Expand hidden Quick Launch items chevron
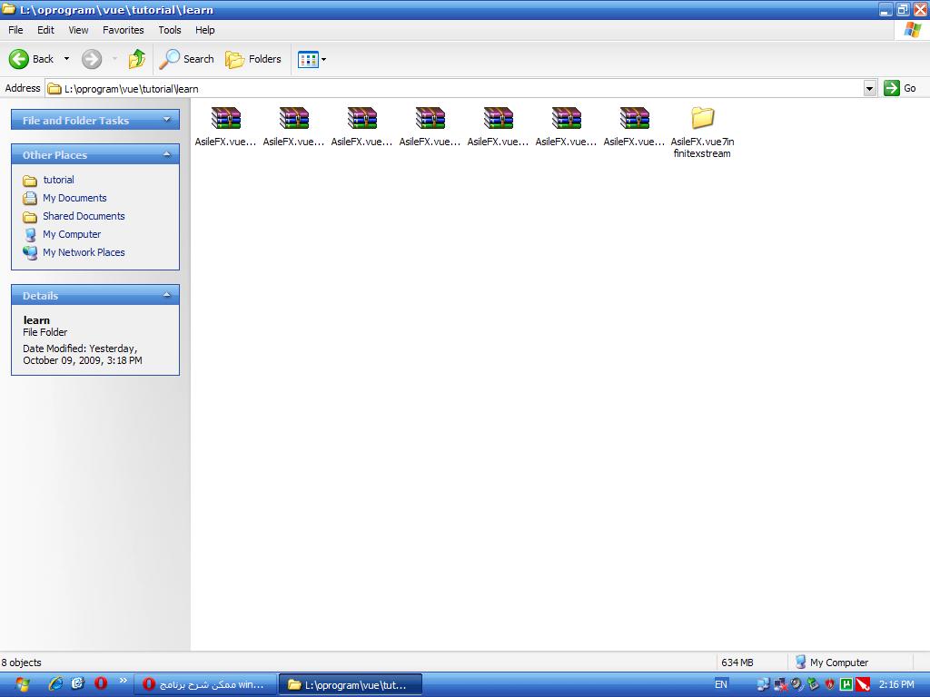 pyautogui.click(x=123, y=681)
